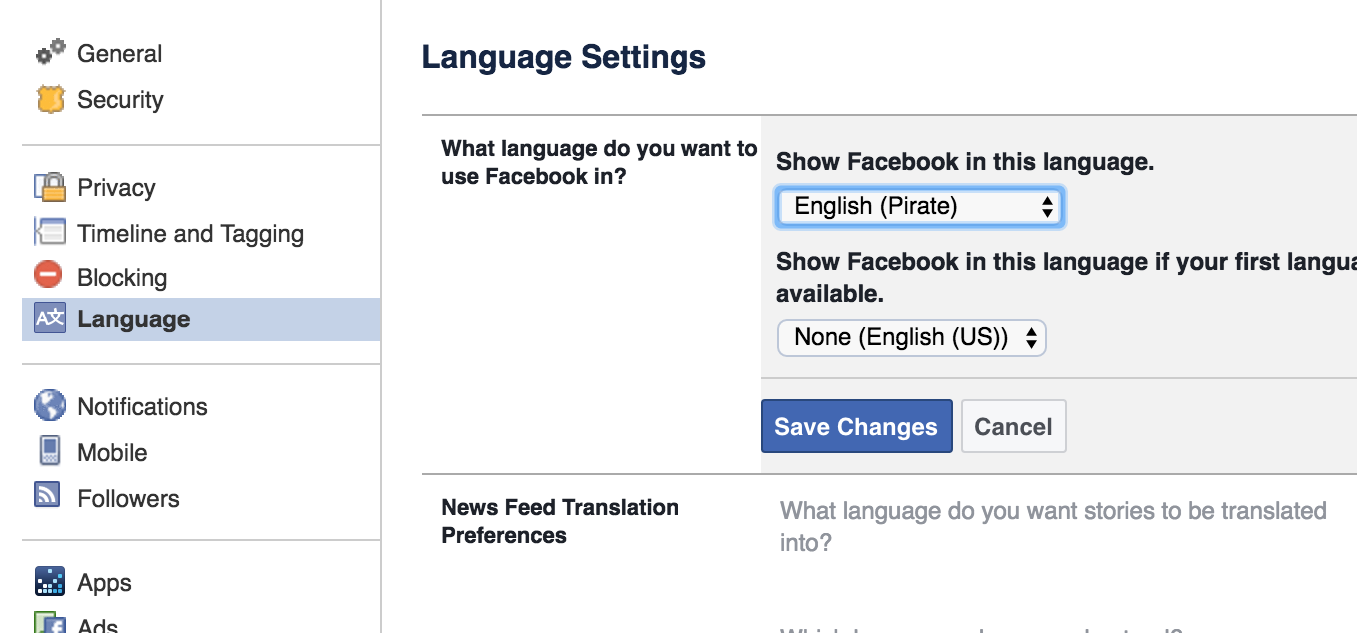Viewport: 1357px width, 633px height.
Task: Click the Mobile phone icon
Action: [50, 451]
